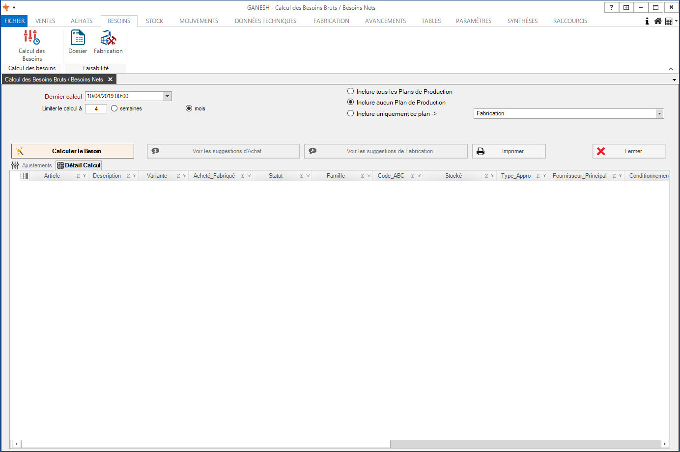The image size is (680, 452).
Task: Click the Limiter le calcul input field
Action: tap(96, 108)
